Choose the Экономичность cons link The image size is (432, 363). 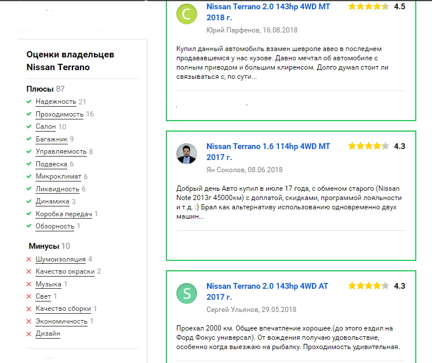61,321
